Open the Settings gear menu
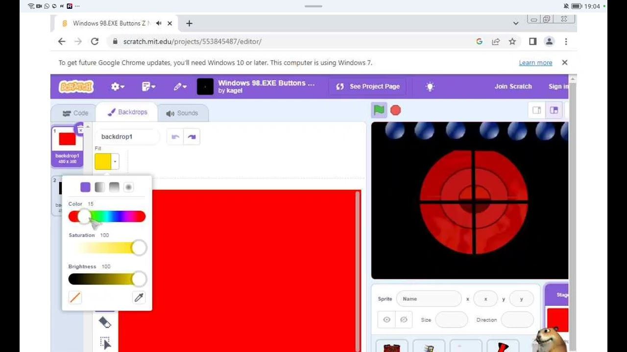This screenshot has height=352, width=627. click(118, 87)
